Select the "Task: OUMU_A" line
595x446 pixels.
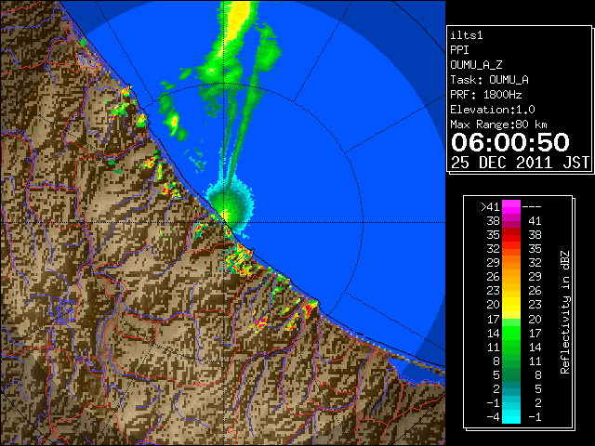pos(489,80)
